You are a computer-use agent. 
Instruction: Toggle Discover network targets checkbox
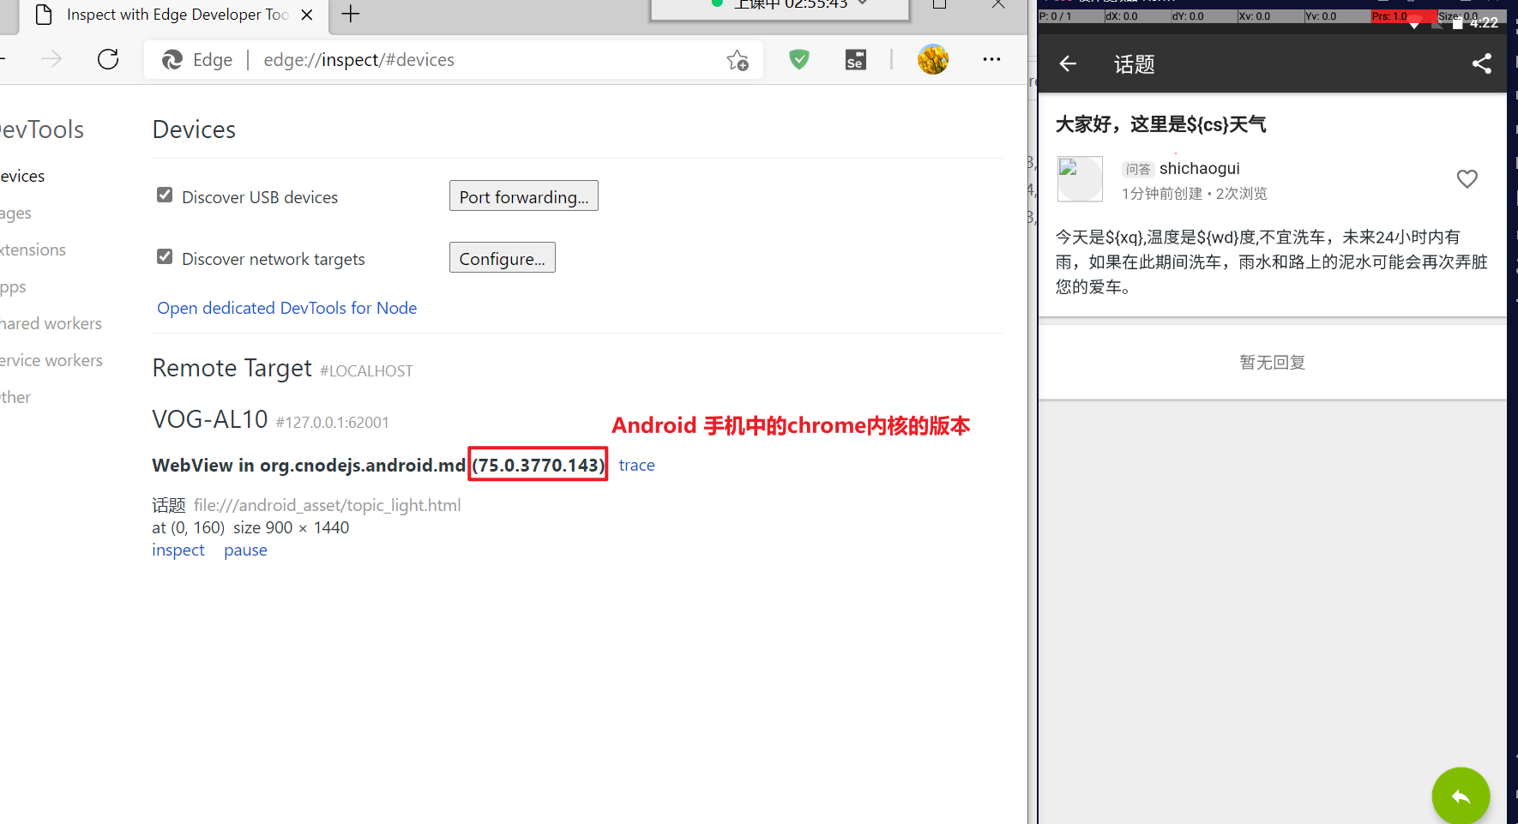(x=165, y=257)
